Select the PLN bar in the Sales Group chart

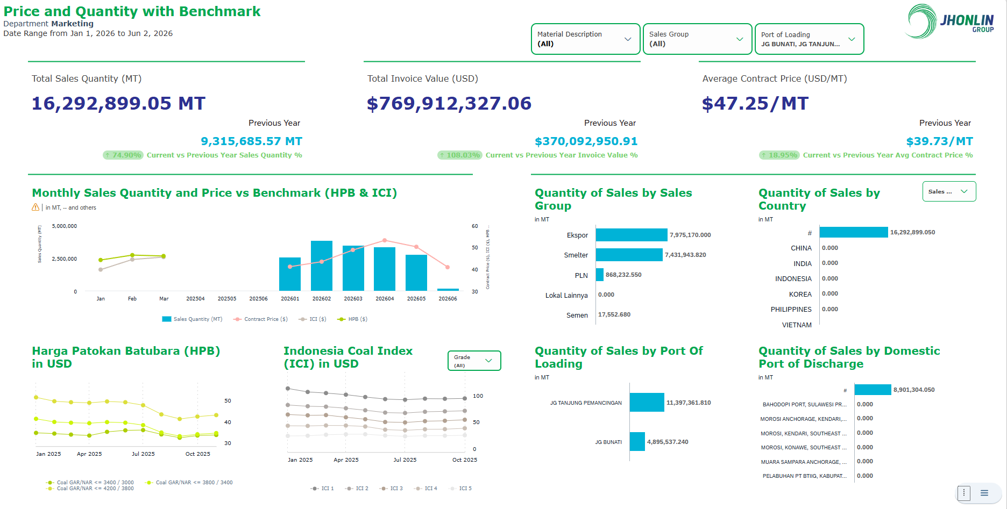click(x=600, y=275)
